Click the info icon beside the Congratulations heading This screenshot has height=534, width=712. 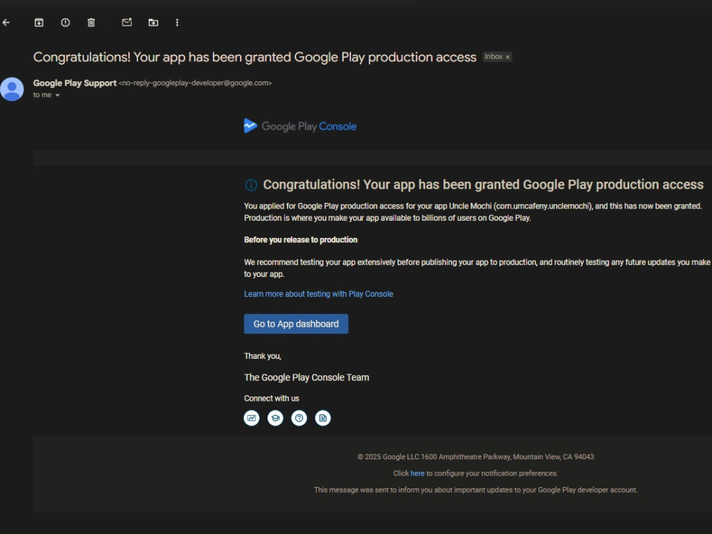coord(251,185)
